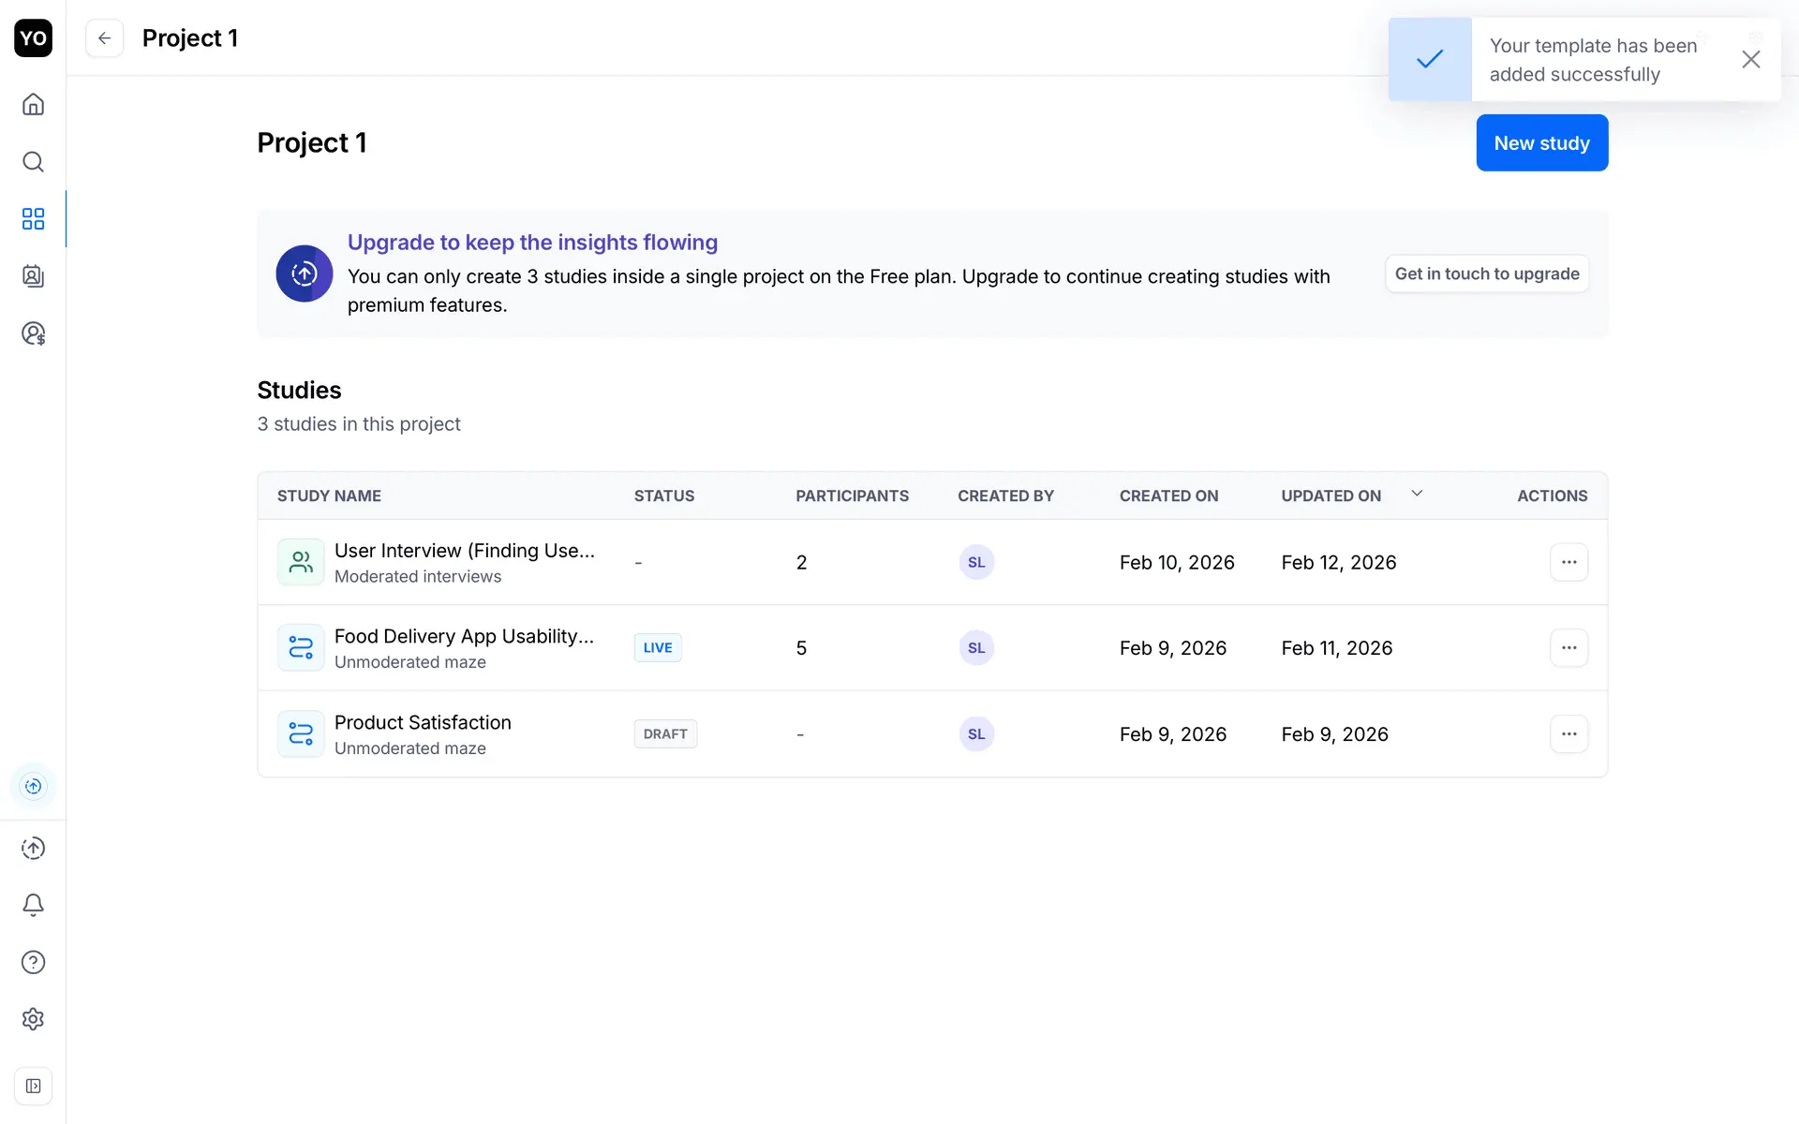Viewport: 1799px width, 1124px height.
Task: Click Get in touch to upgrade
Action: tap(1486, 274)
